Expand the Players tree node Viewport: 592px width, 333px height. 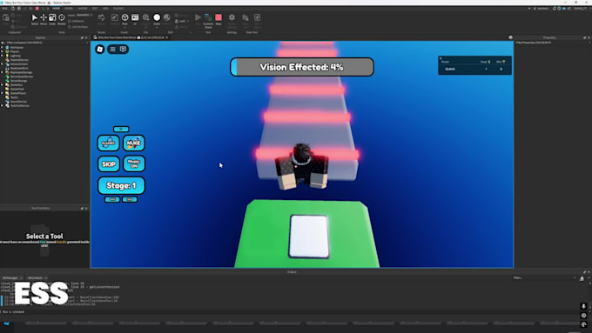point(3,51)
